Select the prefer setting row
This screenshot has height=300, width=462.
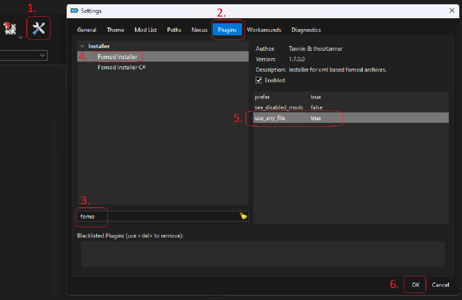tap(351, 97)
